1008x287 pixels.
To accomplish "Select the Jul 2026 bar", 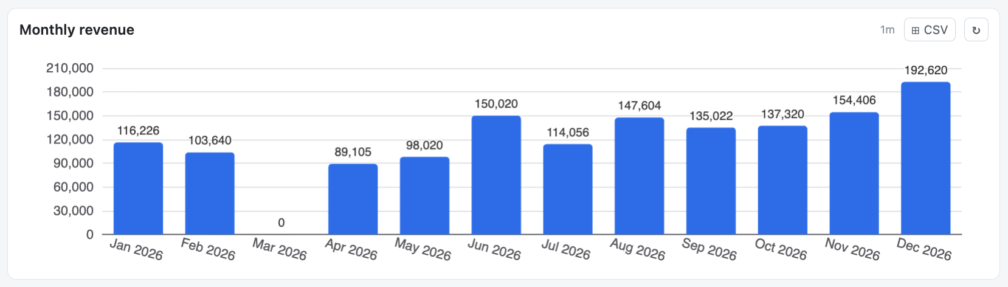I will point(568,189).
